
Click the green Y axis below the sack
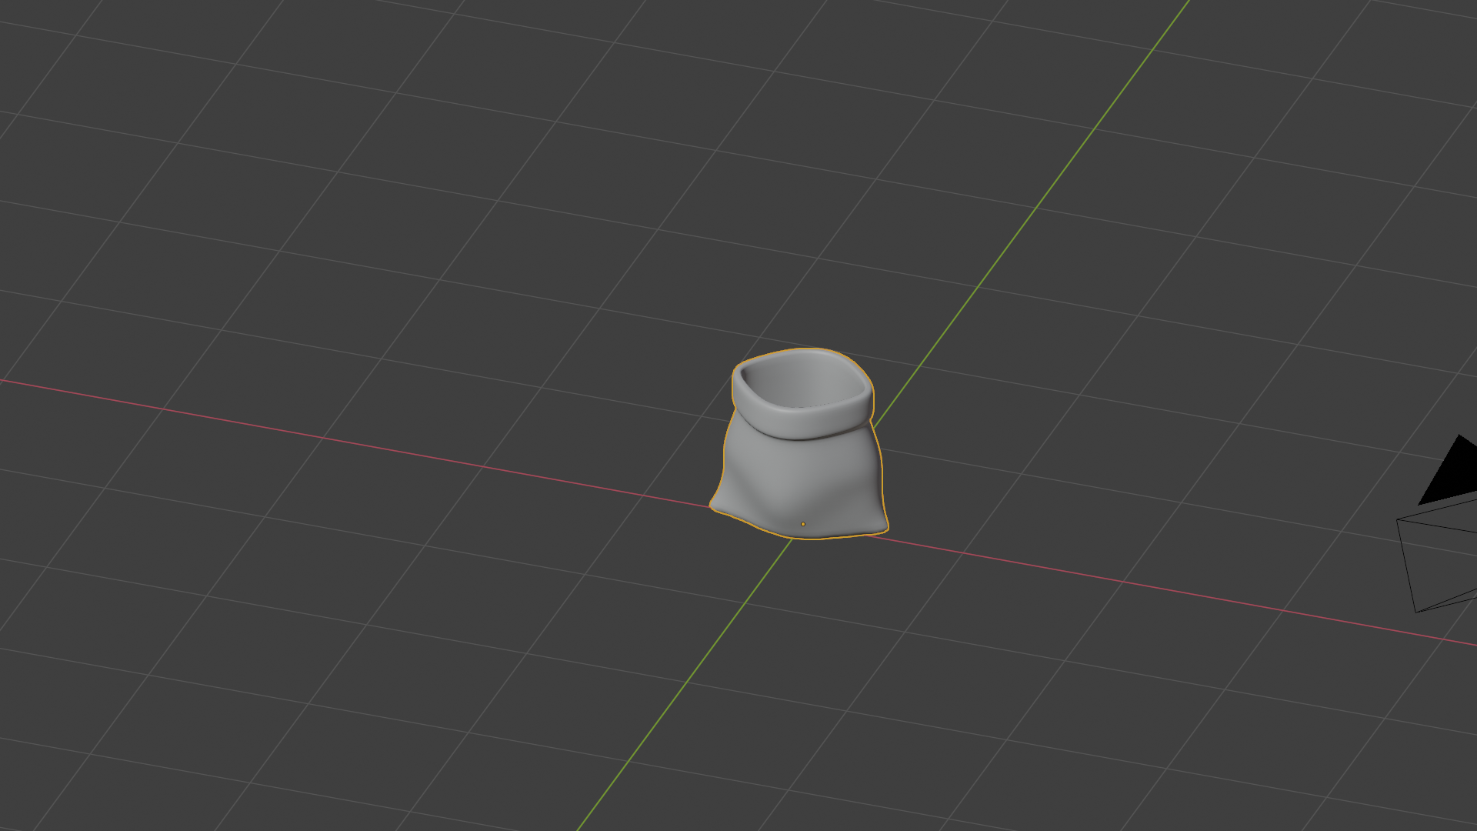click(x=692, y=673)
